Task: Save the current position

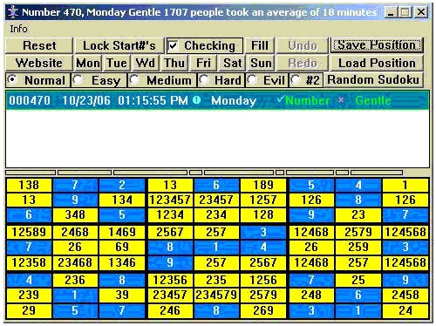Action: (x=377, y=45)
